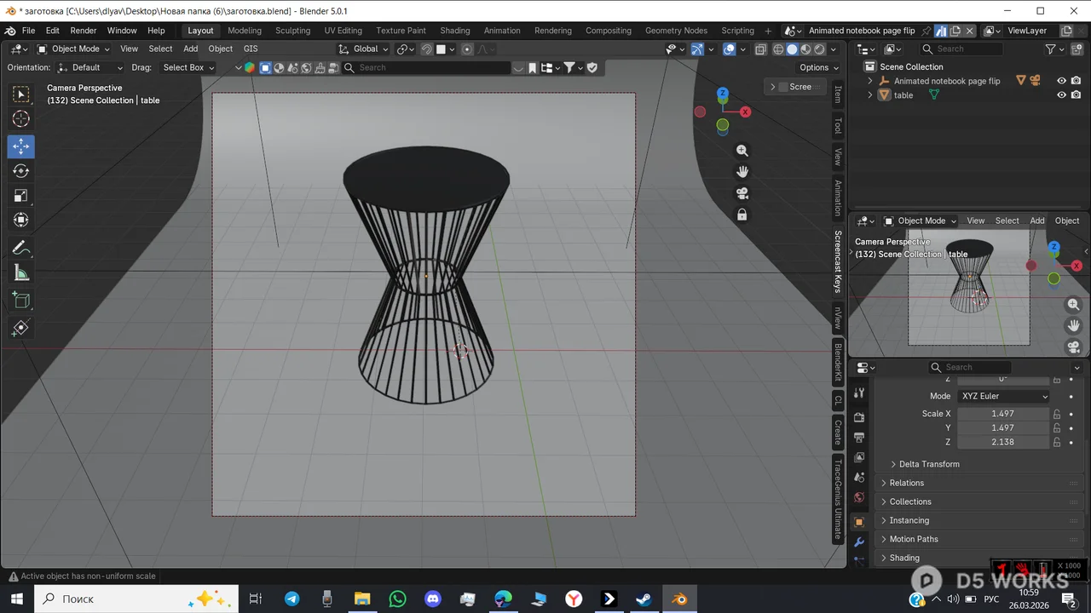
Task: Click the Scale Z value field
Action: 1003,443
